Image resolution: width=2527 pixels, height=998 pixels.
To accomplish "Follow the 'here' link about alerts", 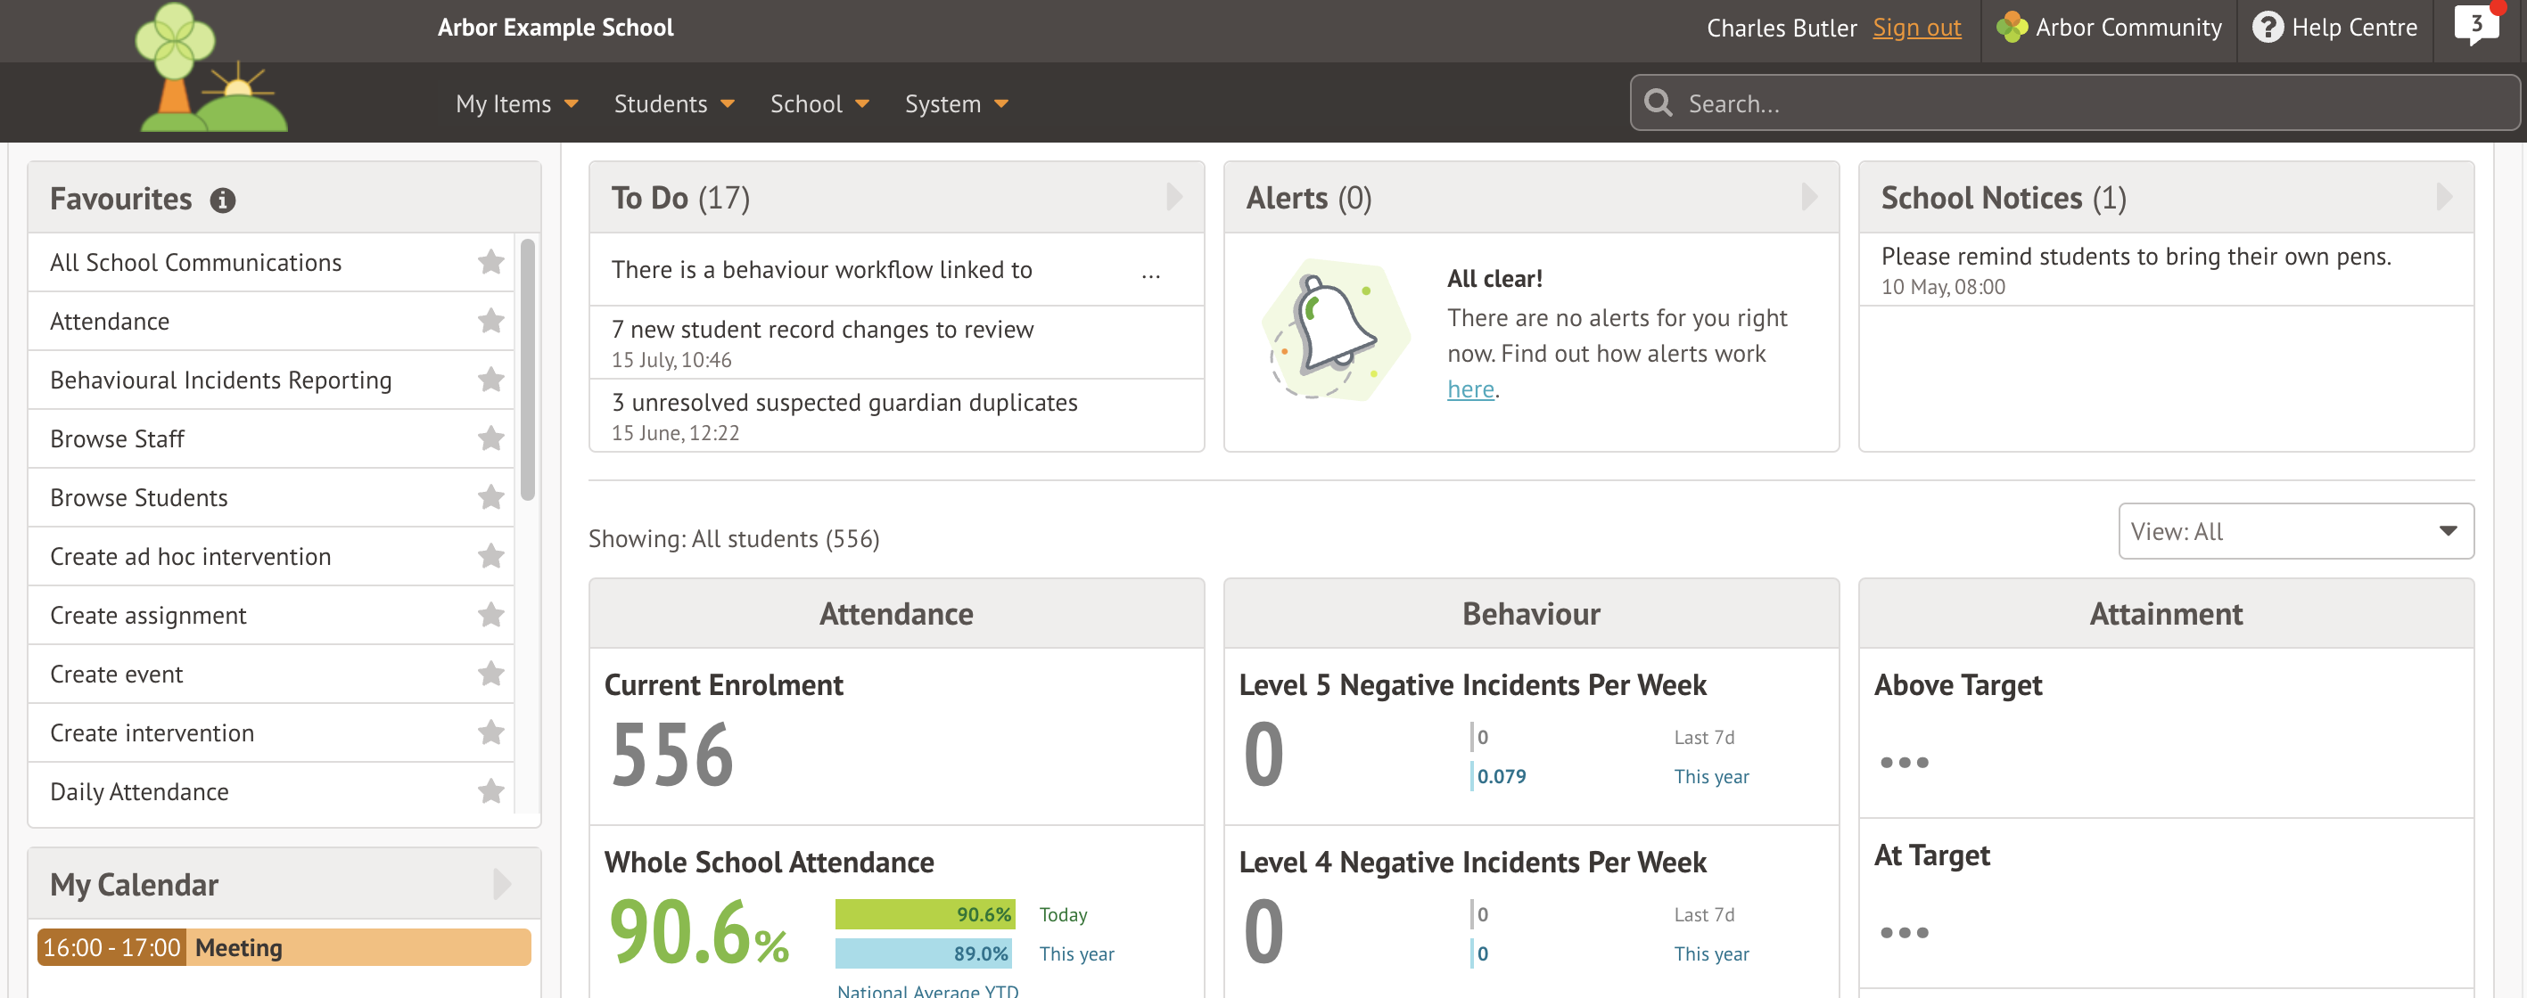I will point(1469,389).
